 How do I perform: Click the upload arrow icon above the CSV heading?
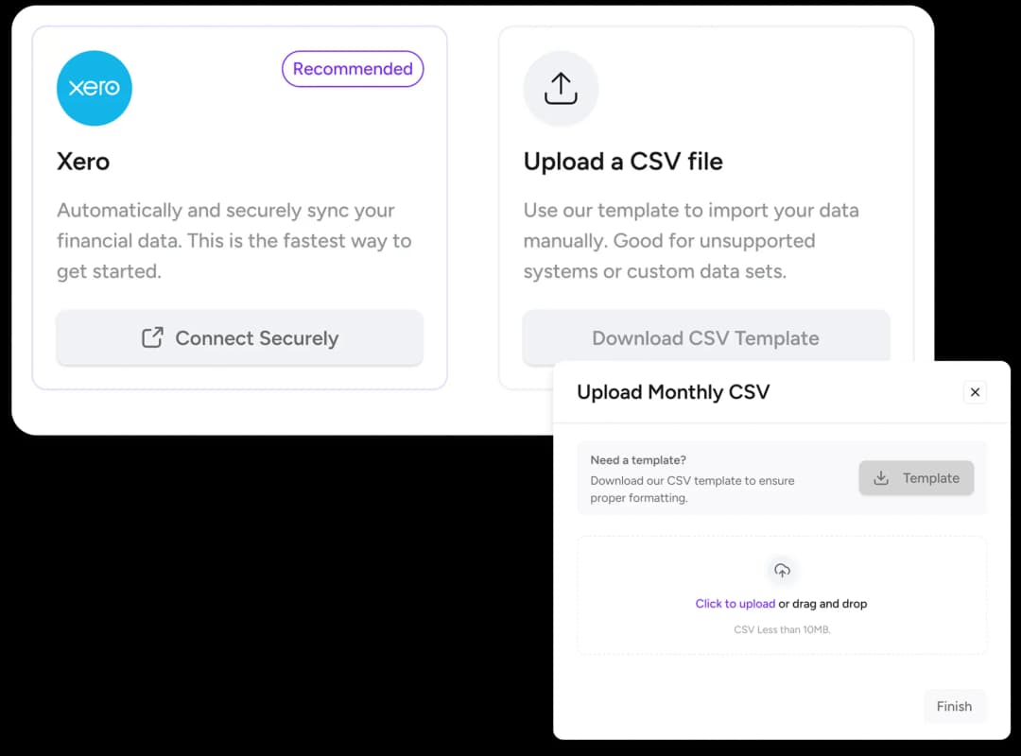point(561,88)
